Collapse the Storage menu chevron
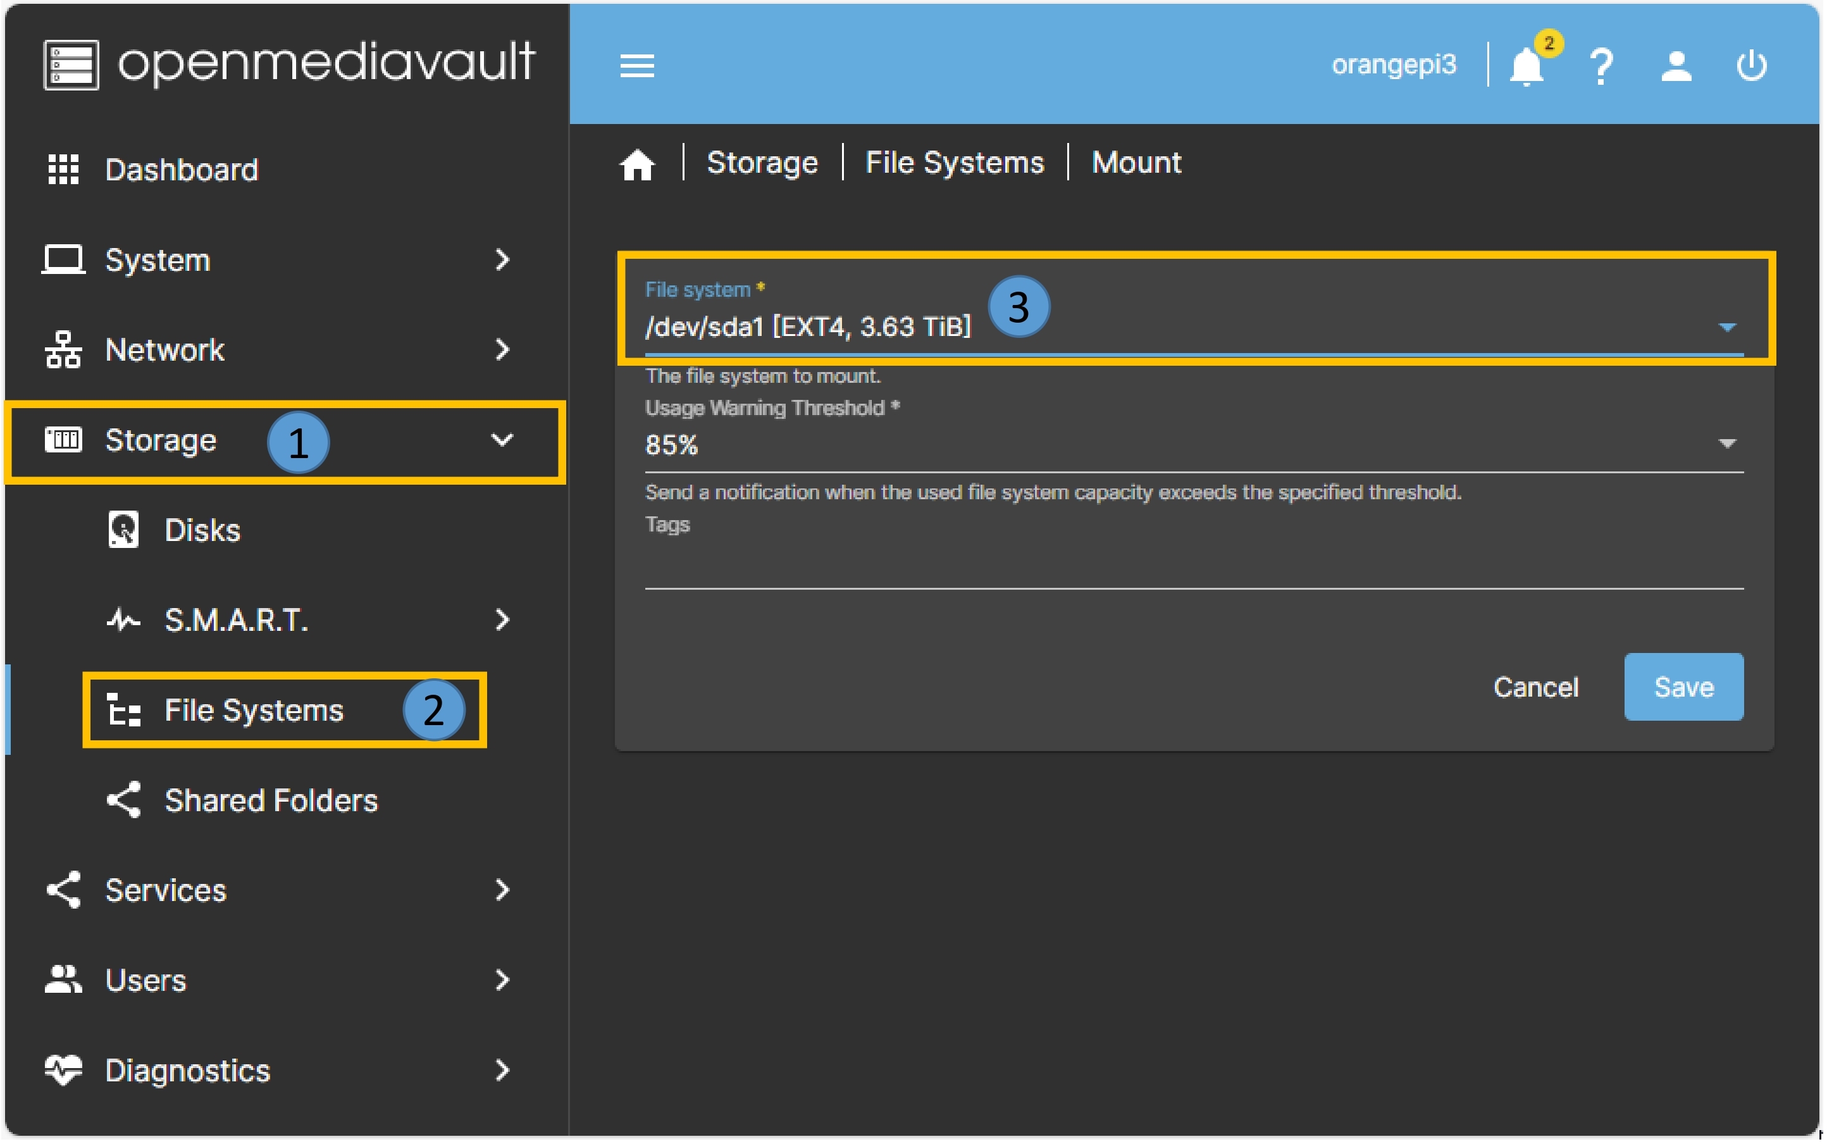The image size is (1827, 1144). (502, 440)
